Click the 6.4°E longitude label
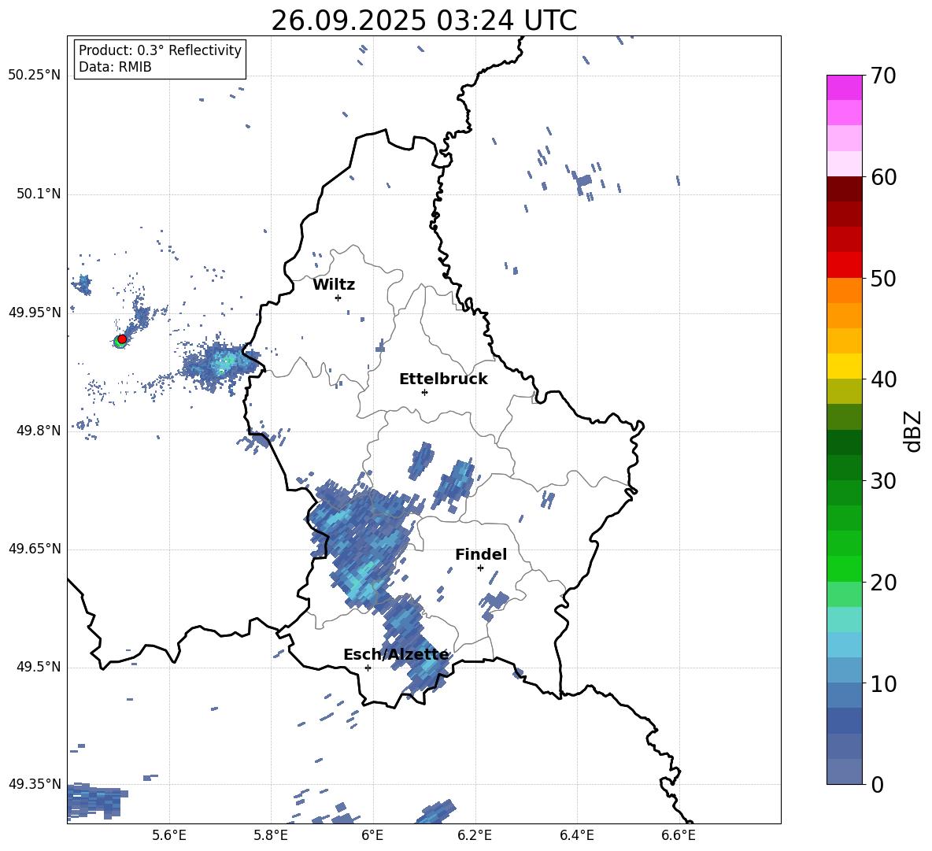This screenshot has height=851, width=932. click(576, 835)
